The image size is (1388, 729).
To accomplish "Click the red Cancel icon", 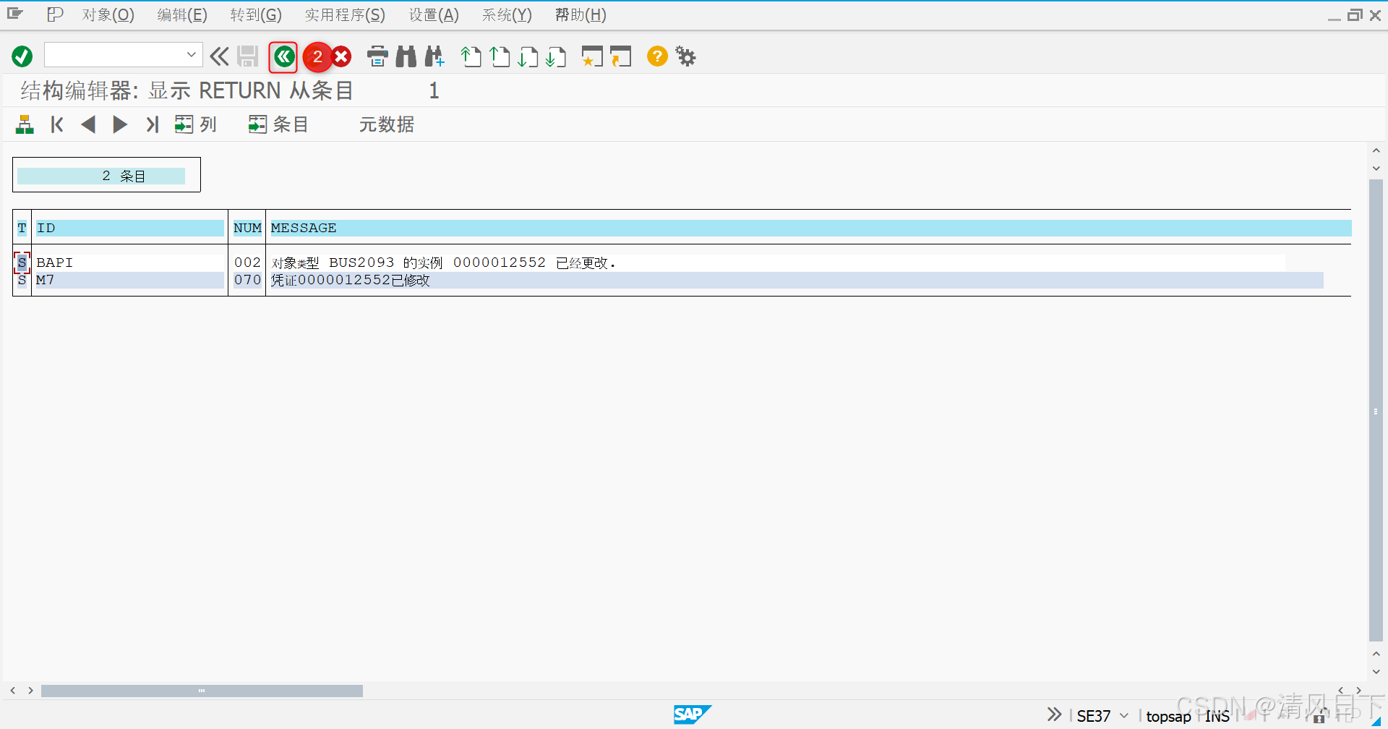I will coord(340,56).
